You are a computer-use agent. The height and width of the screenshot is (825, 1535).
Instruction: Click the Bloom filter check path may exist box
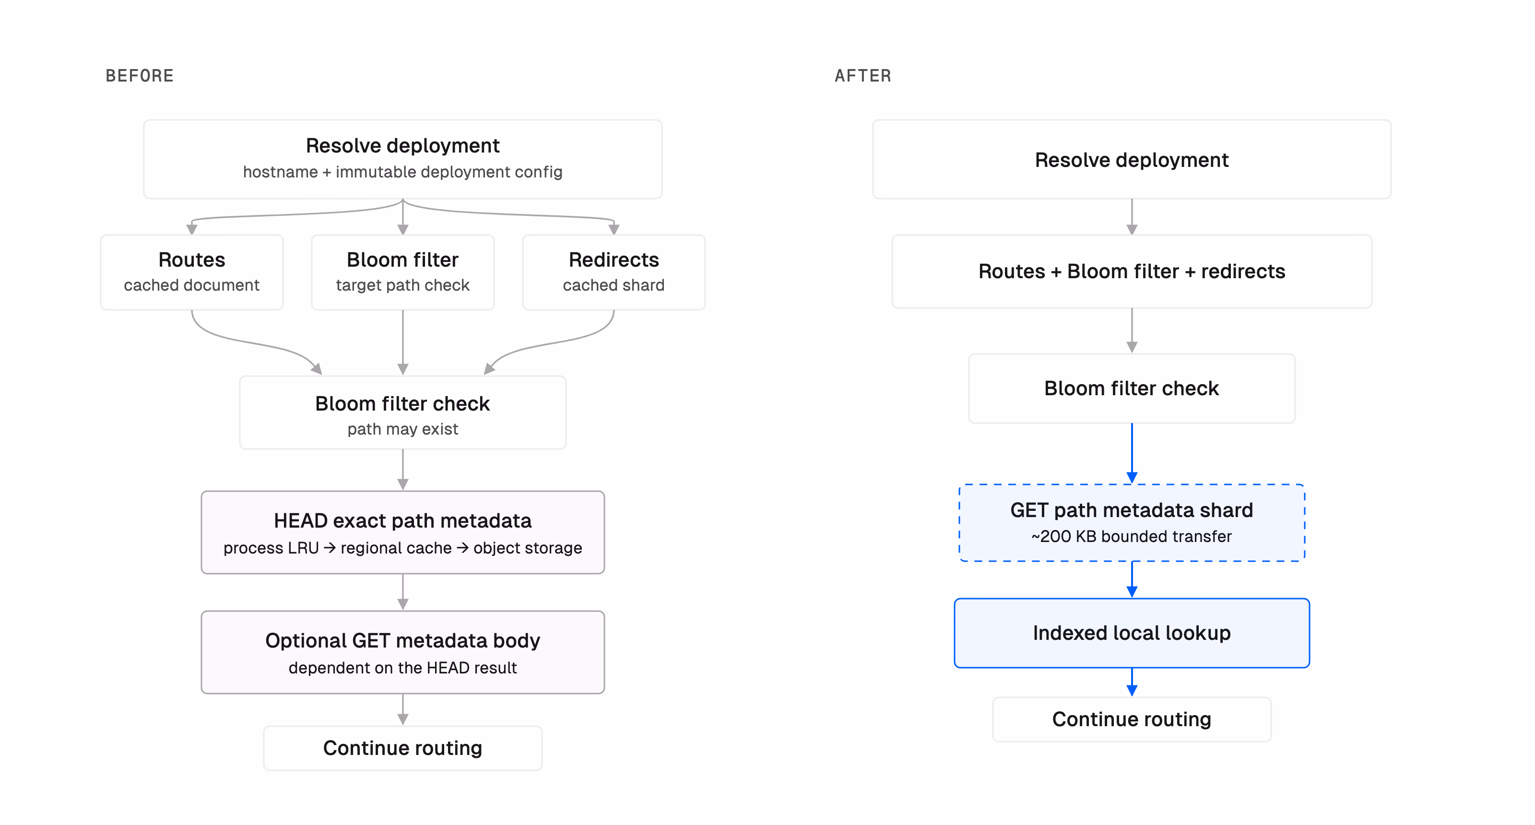[403, 412]
